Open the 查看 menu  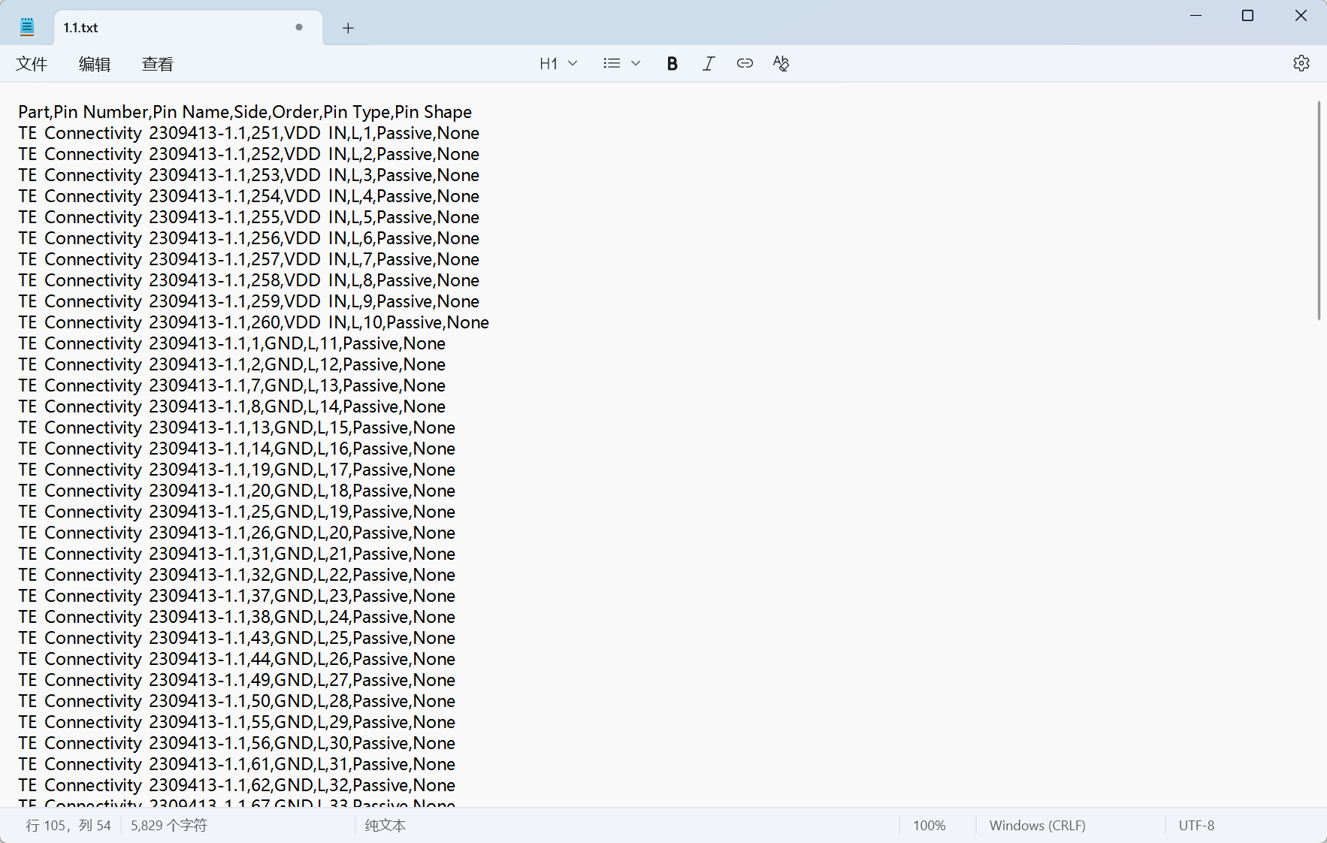tap(158, 64)
